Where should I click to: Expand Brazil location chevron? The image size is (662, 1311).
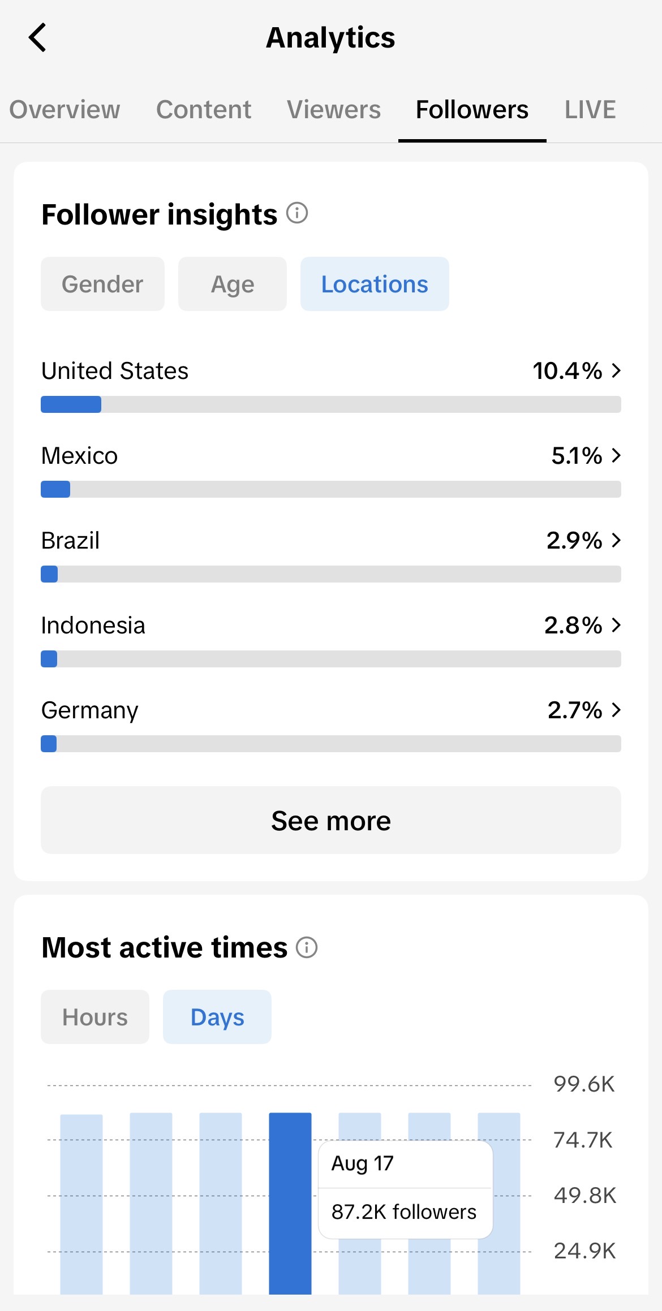[616, 540]
